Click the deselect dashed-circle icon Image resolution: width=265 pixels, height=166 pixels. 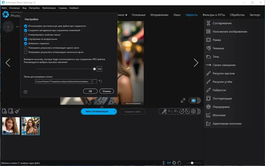tap(180, 163)
